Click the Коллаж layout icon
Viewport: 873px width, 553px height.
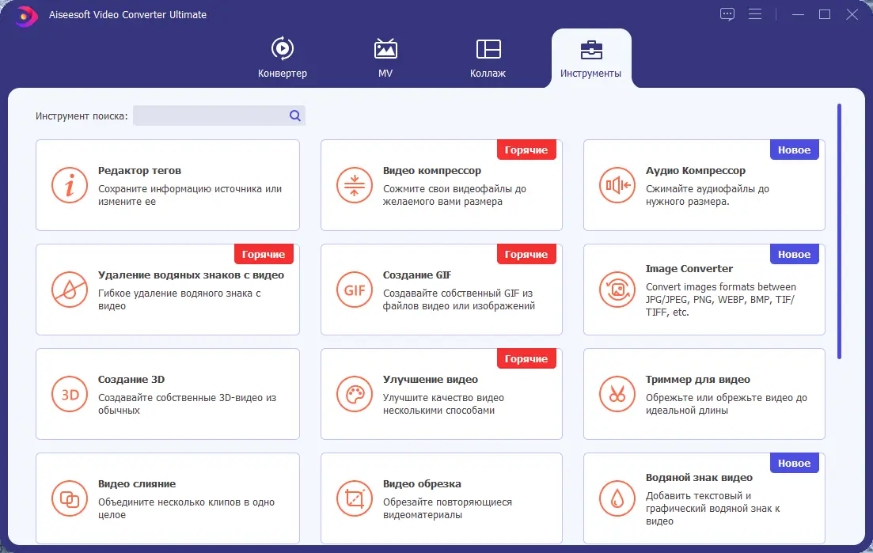[488, 49]
